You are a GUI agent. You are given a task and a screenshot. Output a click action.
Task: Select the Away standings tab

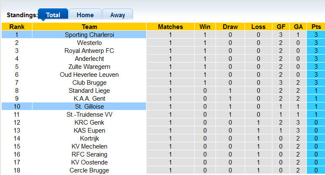(117, 15)
